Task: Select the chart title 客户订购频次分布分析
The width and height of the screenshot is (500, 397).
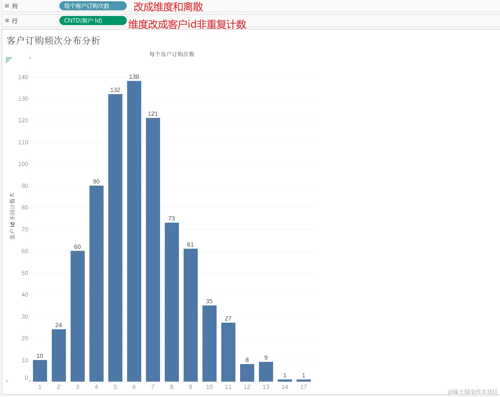Action: (53, 40)
